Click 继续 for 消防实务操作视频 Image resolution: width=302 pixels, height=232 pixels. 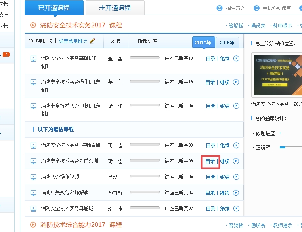[225, 177]
